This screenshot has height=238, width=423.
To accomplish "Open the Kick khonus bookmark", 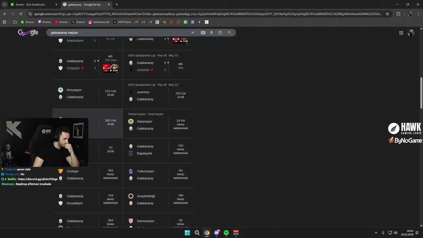I will [x=27, y=22].
